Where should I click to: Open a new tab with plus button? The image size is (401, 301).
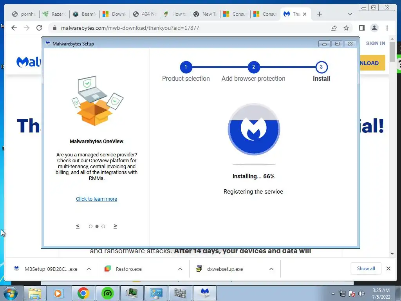coord(320,14)
